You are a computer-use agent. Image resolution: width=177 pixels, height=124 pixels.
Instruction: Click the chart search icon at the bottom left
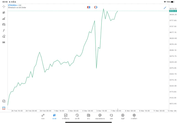4,101
